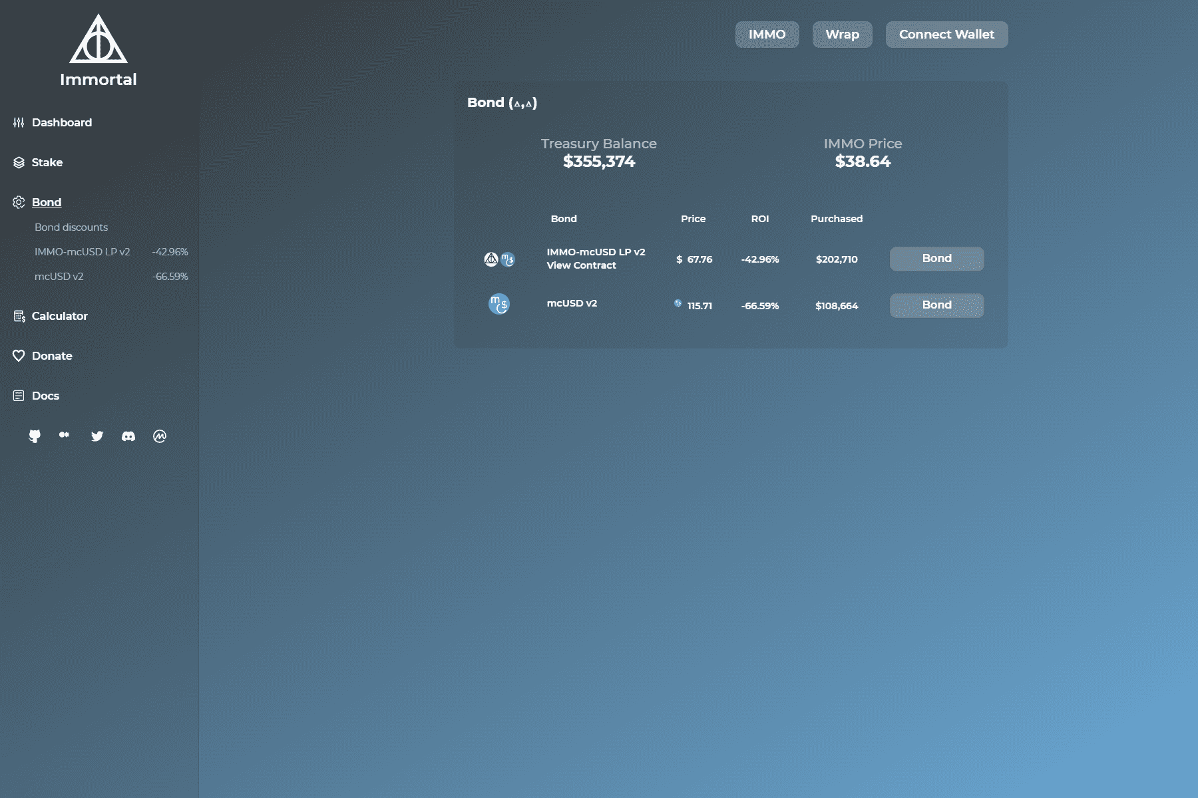This screenshot has height=798, width=1198.
Task: Click the mcUSD v2 token icon
Action: [498, 303]
